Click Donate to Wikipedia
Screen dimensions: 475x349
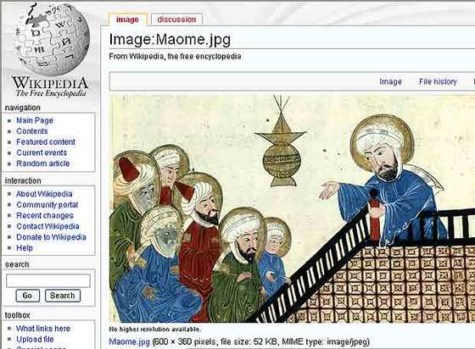51,237
